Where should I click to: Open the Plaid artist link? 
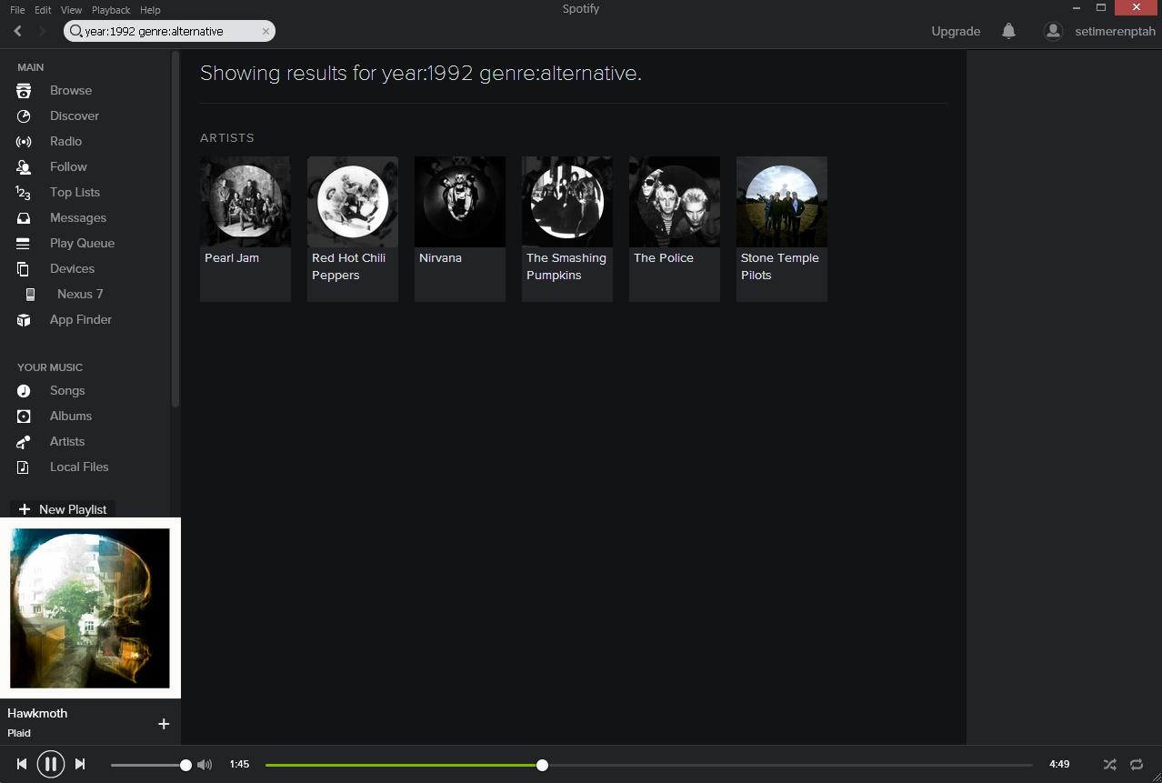19,733
